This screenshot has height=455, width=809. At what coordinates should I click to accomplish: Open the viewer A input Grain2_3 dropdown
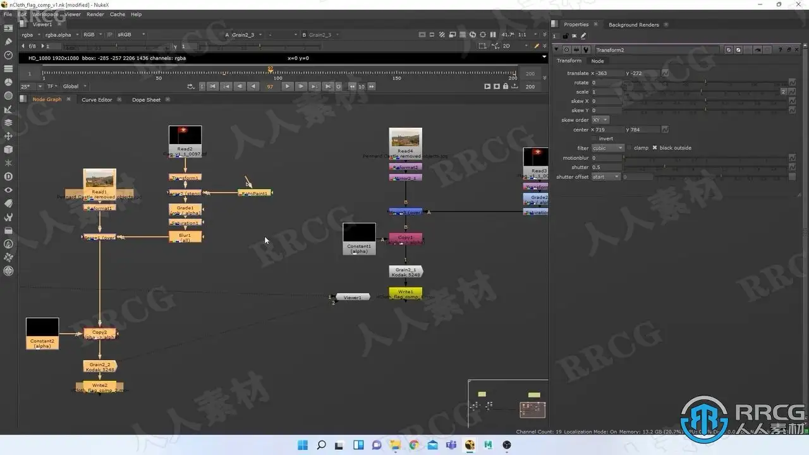(243, 35)
